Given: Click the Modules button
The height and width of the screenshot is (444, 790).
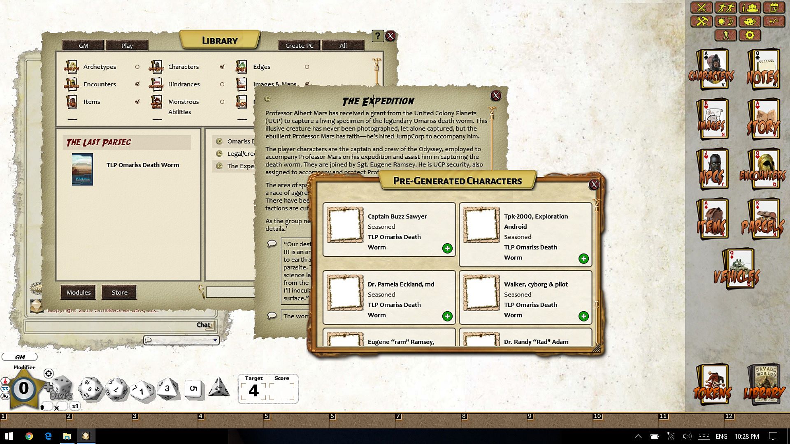Looking at the screenshot, I should (x=78, y=292).
